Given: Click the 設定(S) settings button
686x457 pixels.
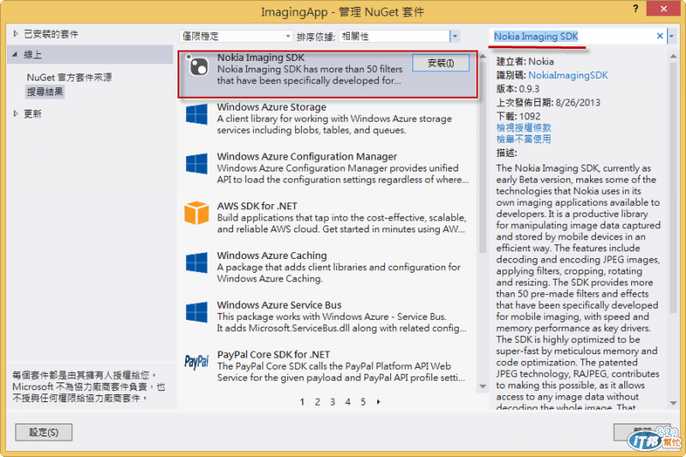Looking at the screenshot, I should pos(44,432).
